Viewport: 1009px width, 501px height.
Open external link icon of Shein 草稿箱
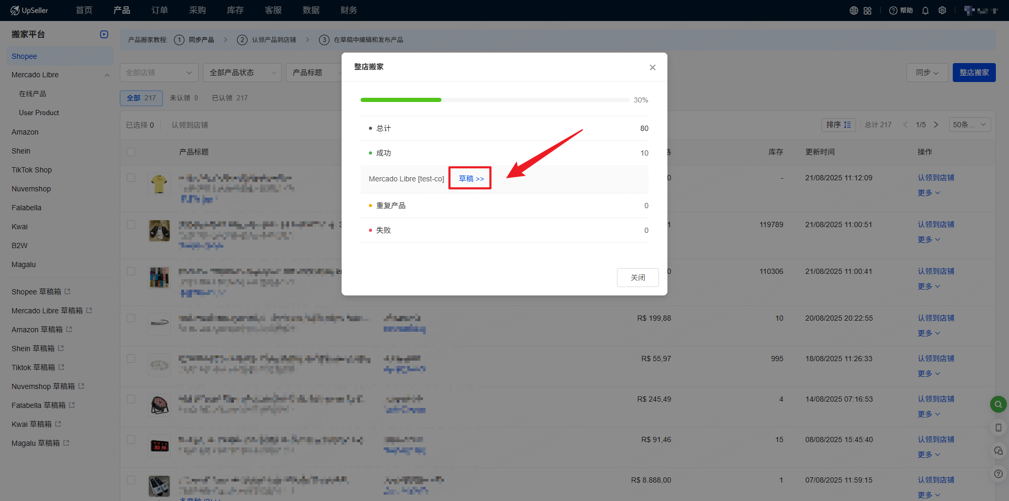61,348
